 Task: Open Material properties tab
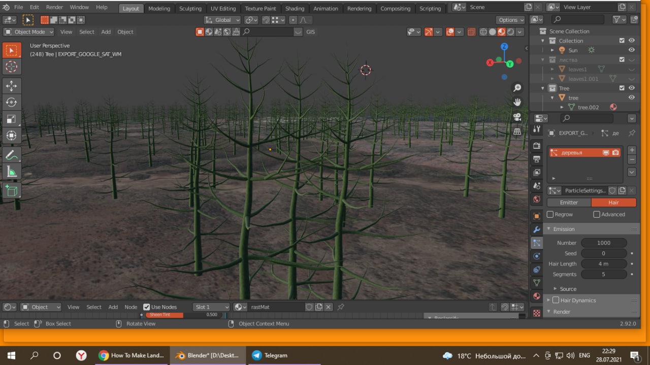pos(536,296)
